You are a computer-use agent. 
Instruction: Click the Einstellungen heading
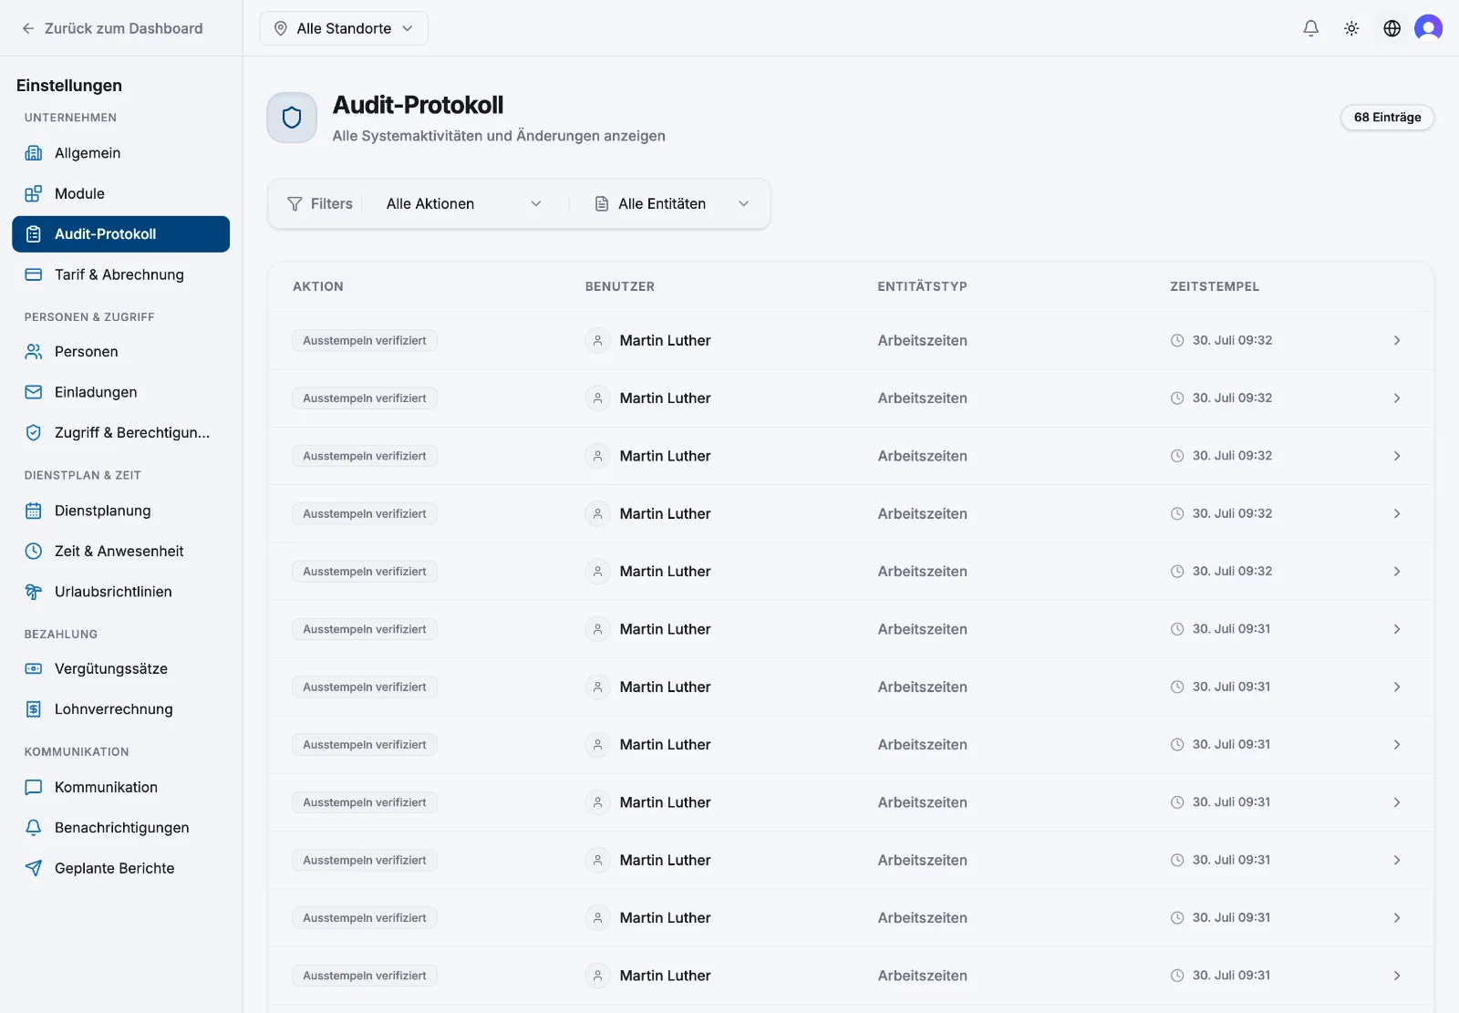tap(69, 86)
